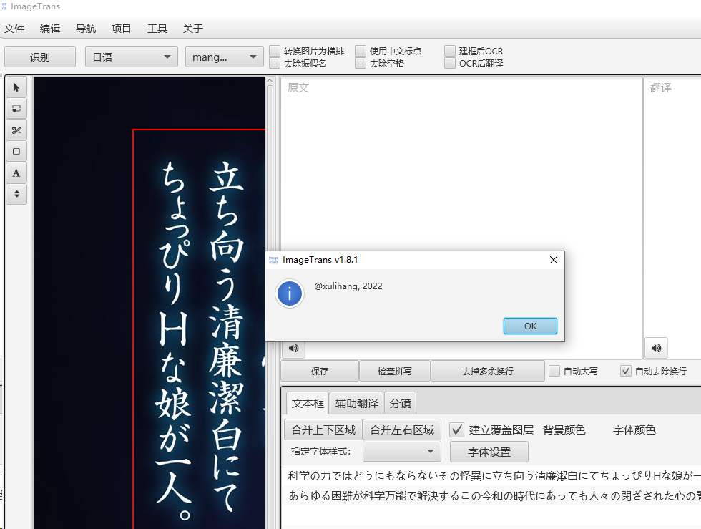The height and width of the screenshot is (529, 701).
Task: Close the ImageTrans v1.8.1 dialog
Action: pos(554,260)
